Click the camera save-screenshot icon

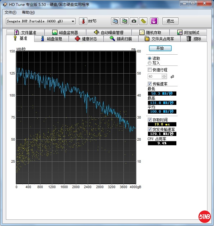[x=134, y=21]
